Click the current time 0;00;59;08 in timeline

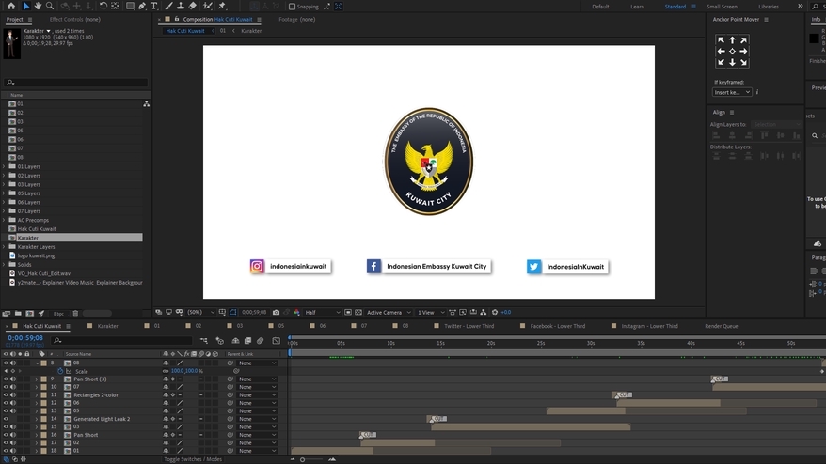coord(25,338)
